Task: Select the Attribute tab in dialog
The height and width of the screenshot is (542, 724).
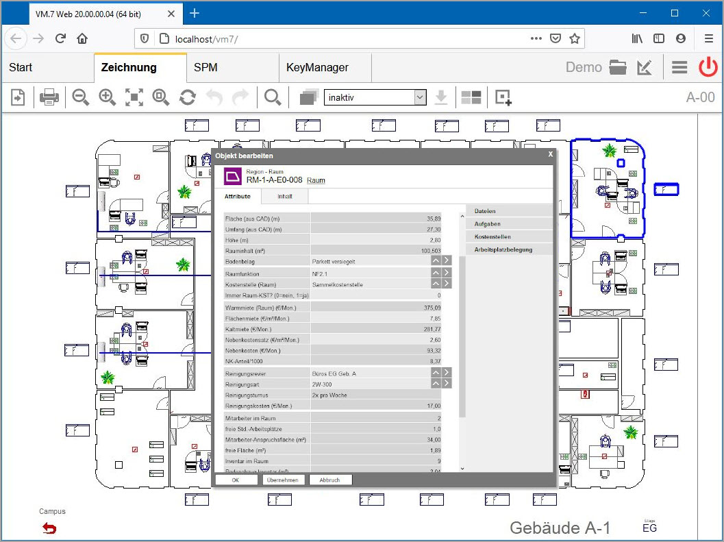Action: (237, 197)
